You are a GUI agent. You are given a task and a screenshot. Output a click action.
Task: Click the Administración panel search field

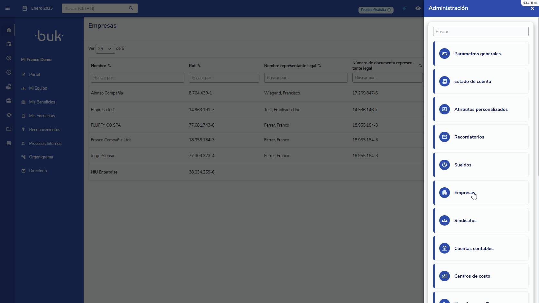480,31
